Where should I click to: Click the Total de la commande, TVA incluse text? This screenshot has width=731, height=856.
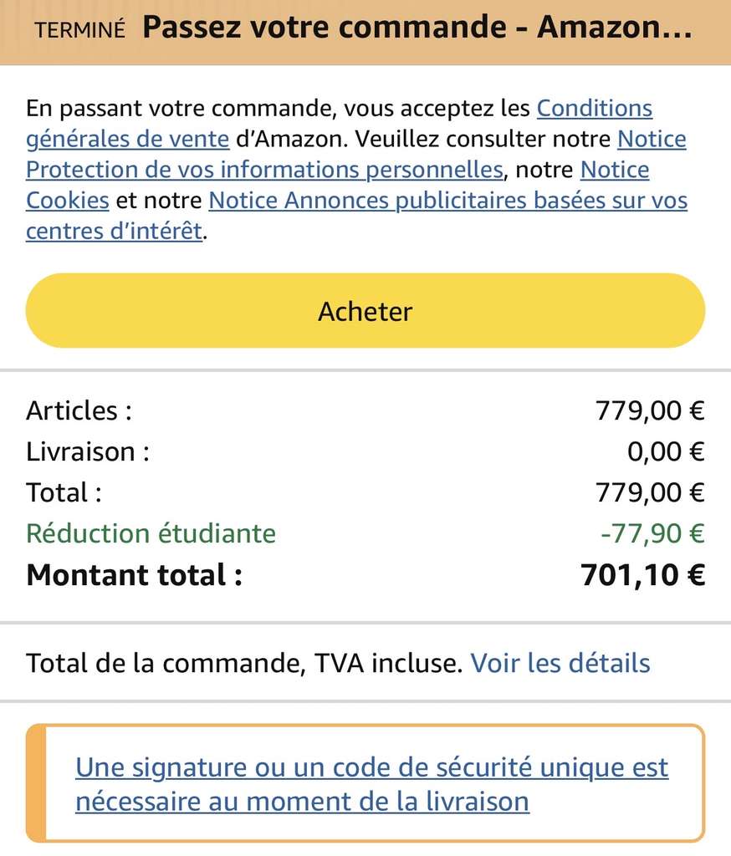pos(244,663)
